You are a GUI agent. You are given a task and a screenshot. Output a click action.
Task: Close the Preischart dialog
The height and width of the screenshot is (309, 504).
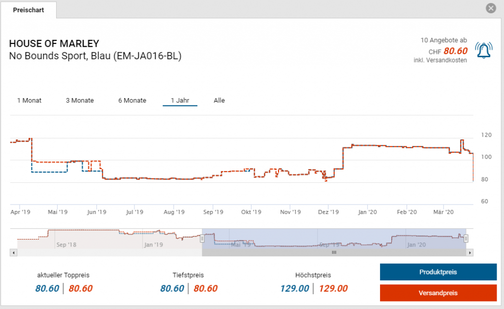(490, 8)
